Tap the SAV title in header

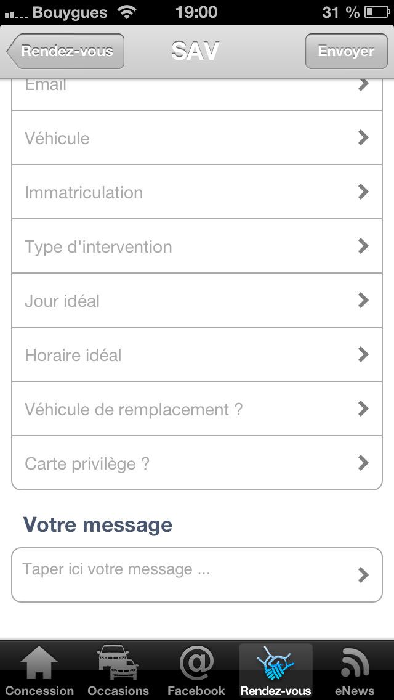pos(196,51)
